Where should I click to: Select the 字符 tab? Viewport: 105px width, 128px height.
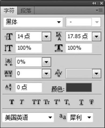[9, 10]
